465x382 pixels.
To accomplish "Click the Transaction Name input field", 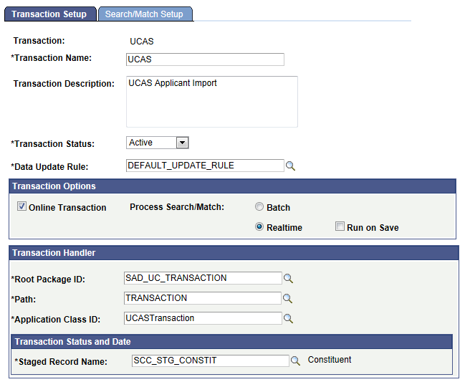I will click(x=205, y=59).
